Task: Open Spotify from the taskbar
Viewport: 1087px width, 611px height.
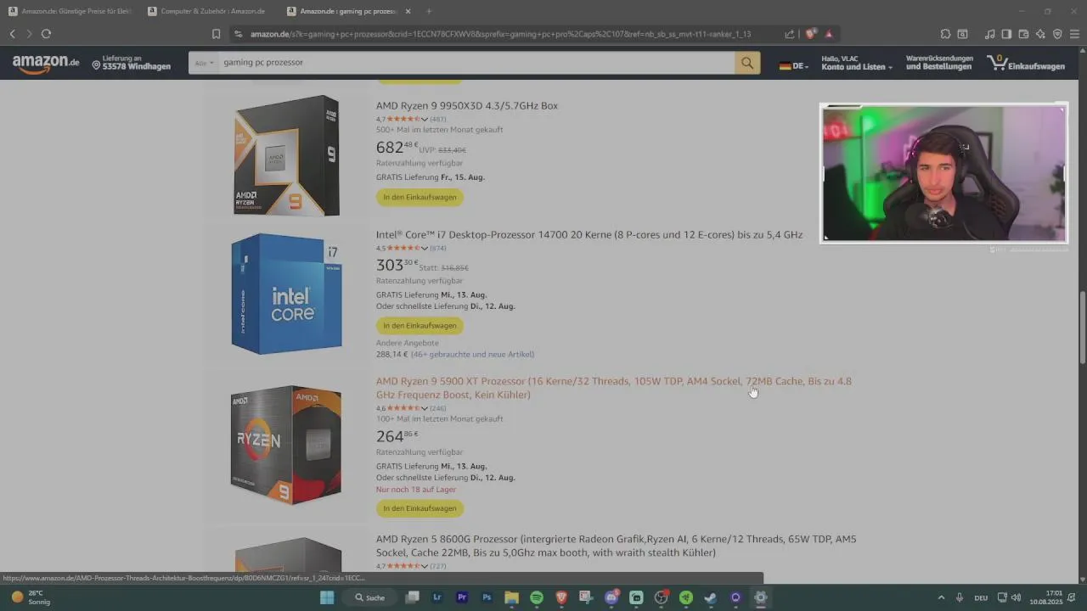Action: 537,597
